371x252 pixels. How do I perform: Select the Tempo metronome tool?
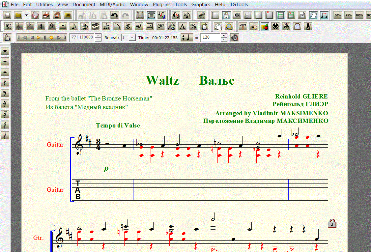coord(308,26)
